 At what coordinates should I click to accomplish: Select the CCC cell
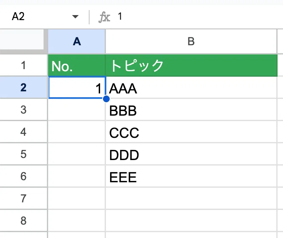pyautogui.click(x=191, y=132)
